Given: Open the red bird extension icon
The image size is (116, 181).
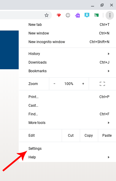Looking at the screenshot, I should [58, 15].
